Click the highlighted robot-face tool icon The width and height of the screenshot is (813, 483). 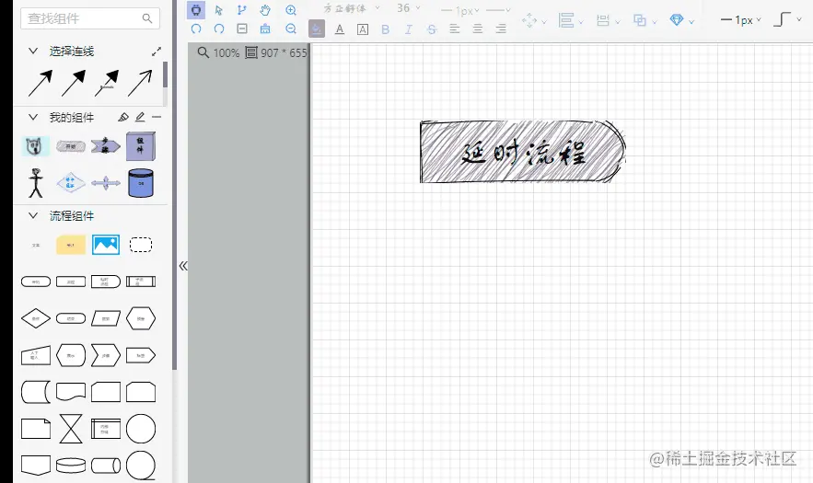point(196,10)
